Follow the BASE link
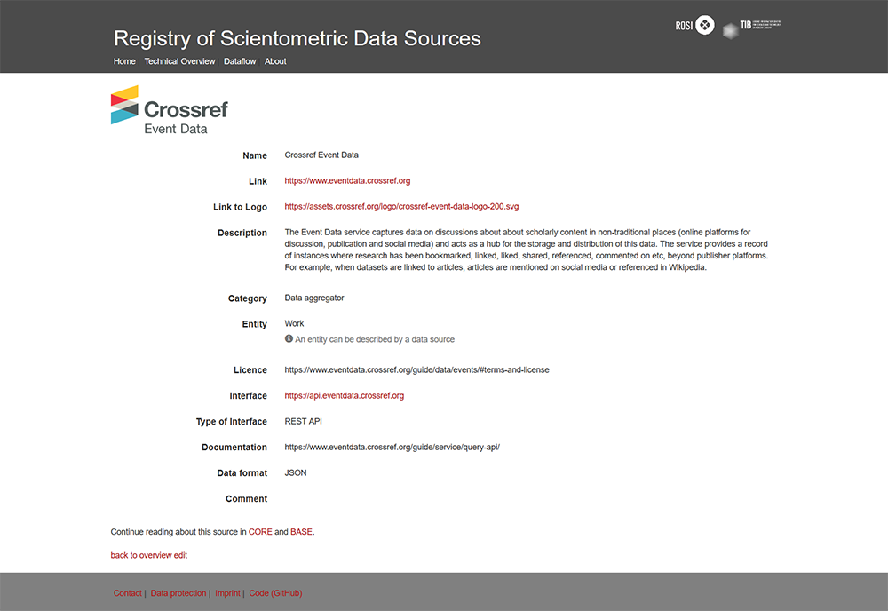The height and width of the screenshot is (611, 888). point(301,532)
